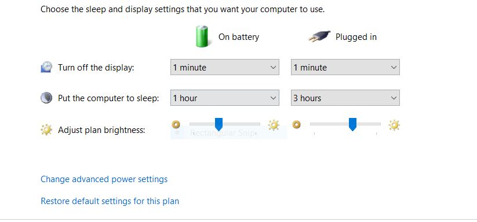Click the Plugged in column heading text

point(356,37)
